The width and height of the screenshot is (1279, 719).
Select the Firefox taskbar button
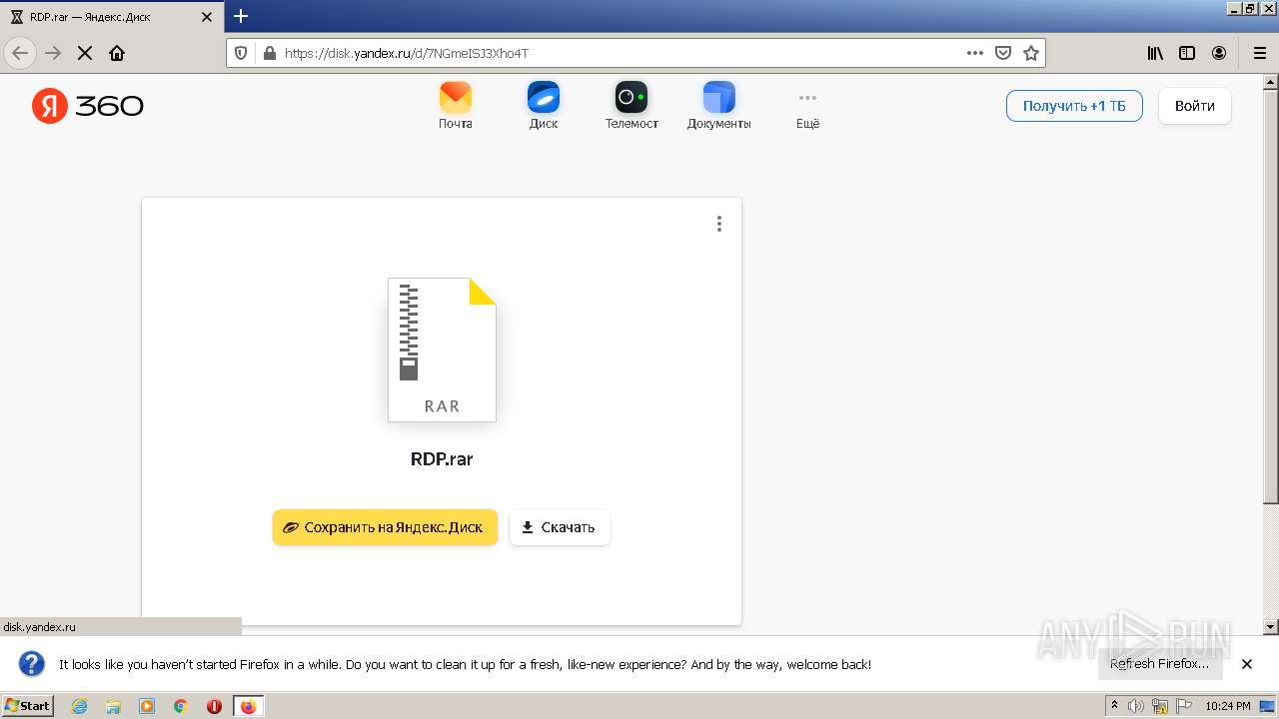248,706
